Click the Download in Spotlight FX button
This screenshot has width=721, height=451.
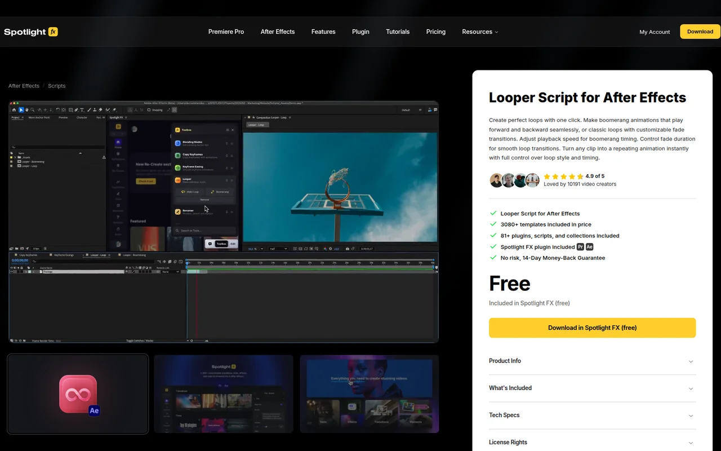[x=593, y=328]
